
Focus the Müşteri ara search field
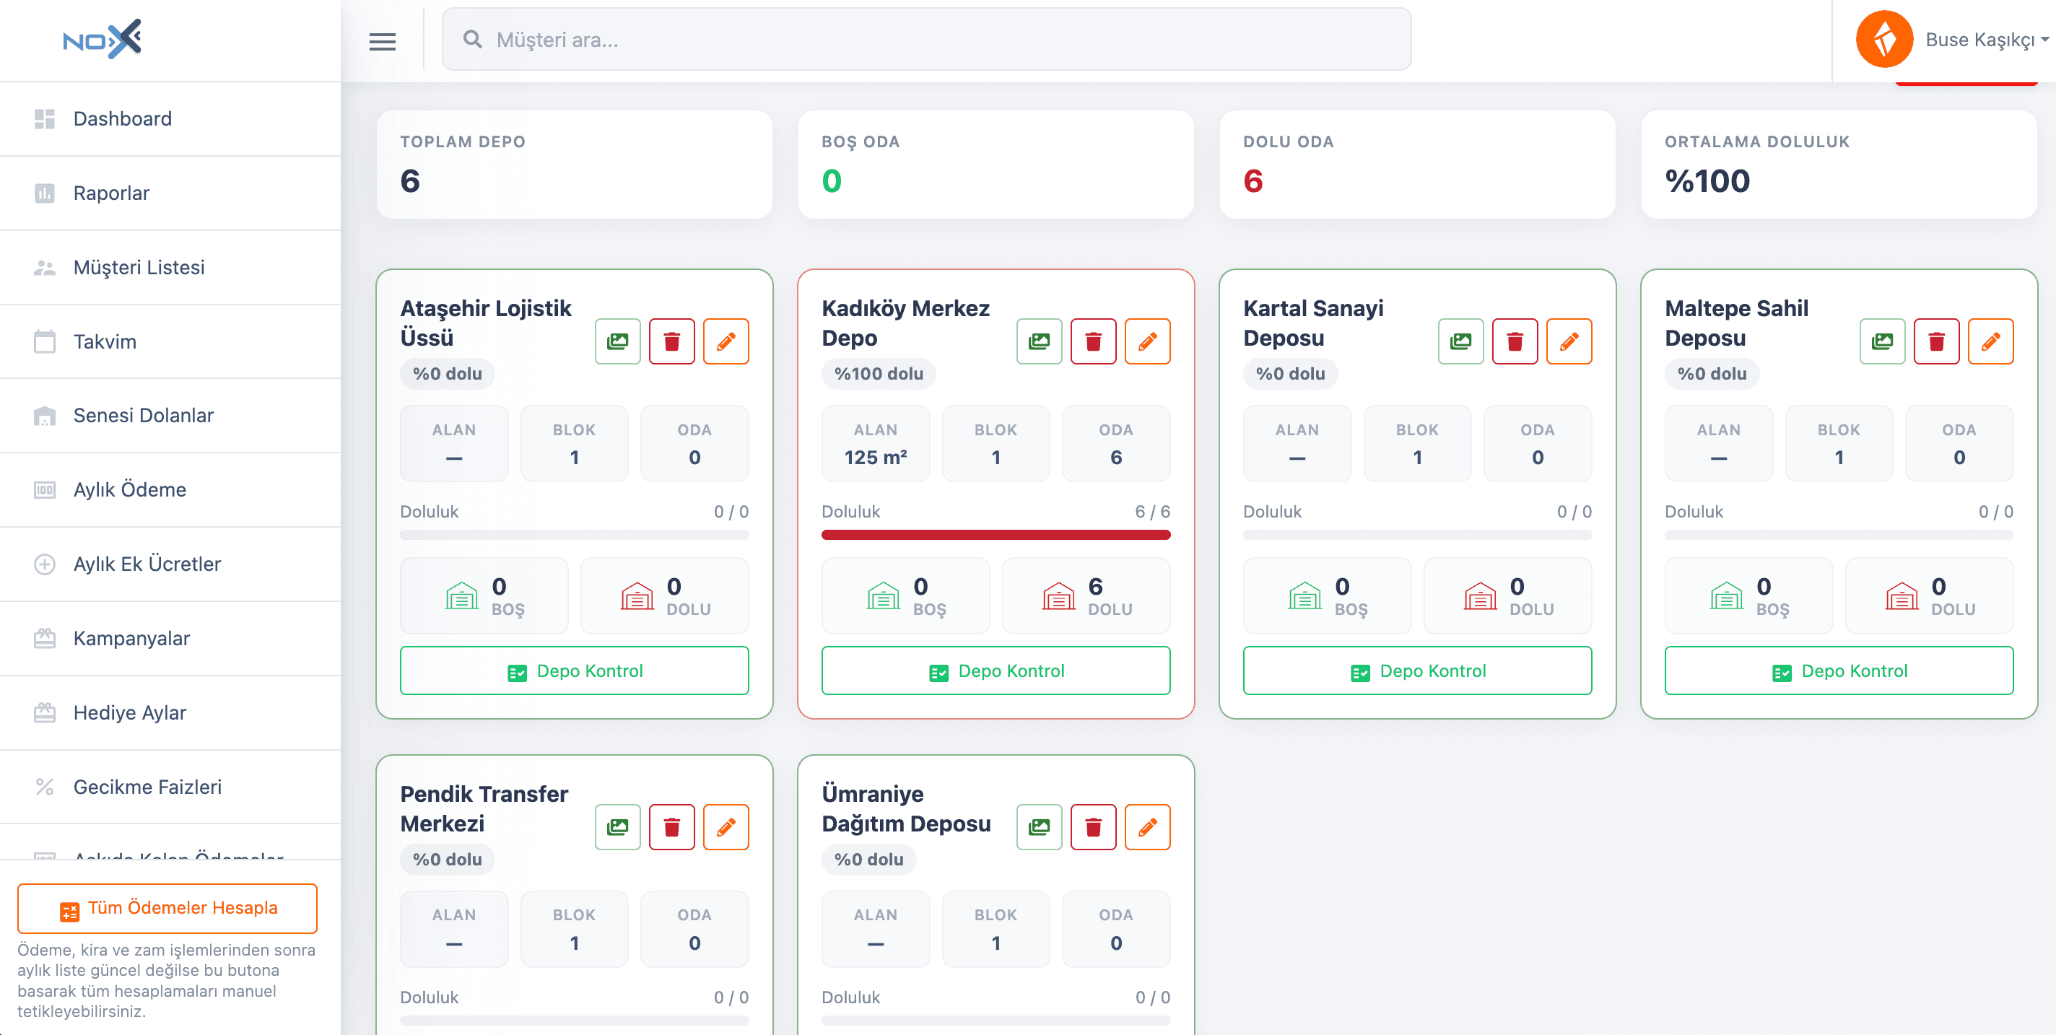927,40
